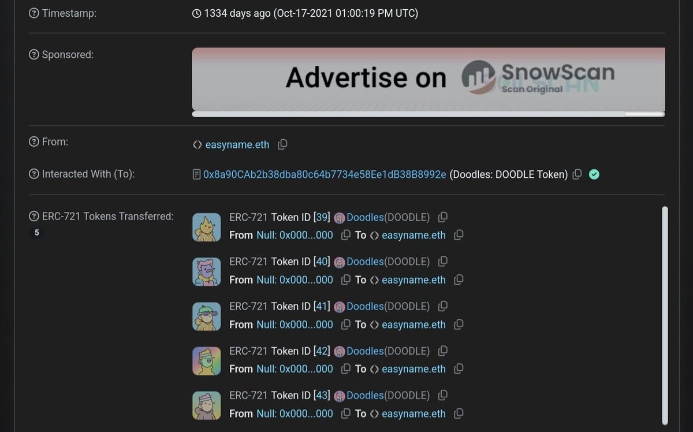Open contract address 0x8a90CAb2b38dba80c64b7734e58Ee1dB38B8992e
The width and height of the screenshot is (693, 432).
coord(325,174)
